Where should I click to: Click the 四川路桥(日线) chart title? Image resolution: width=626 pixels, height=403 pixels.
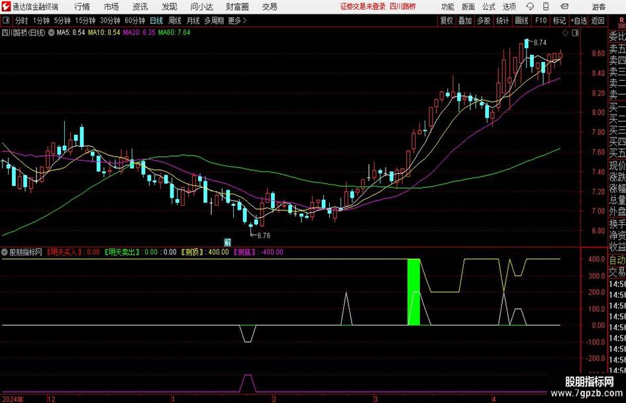click(24, 32)
